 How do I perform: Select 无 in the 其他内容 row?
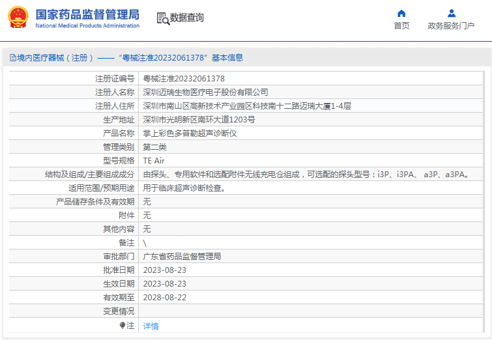pyautogui.click(x=147, y=229)
